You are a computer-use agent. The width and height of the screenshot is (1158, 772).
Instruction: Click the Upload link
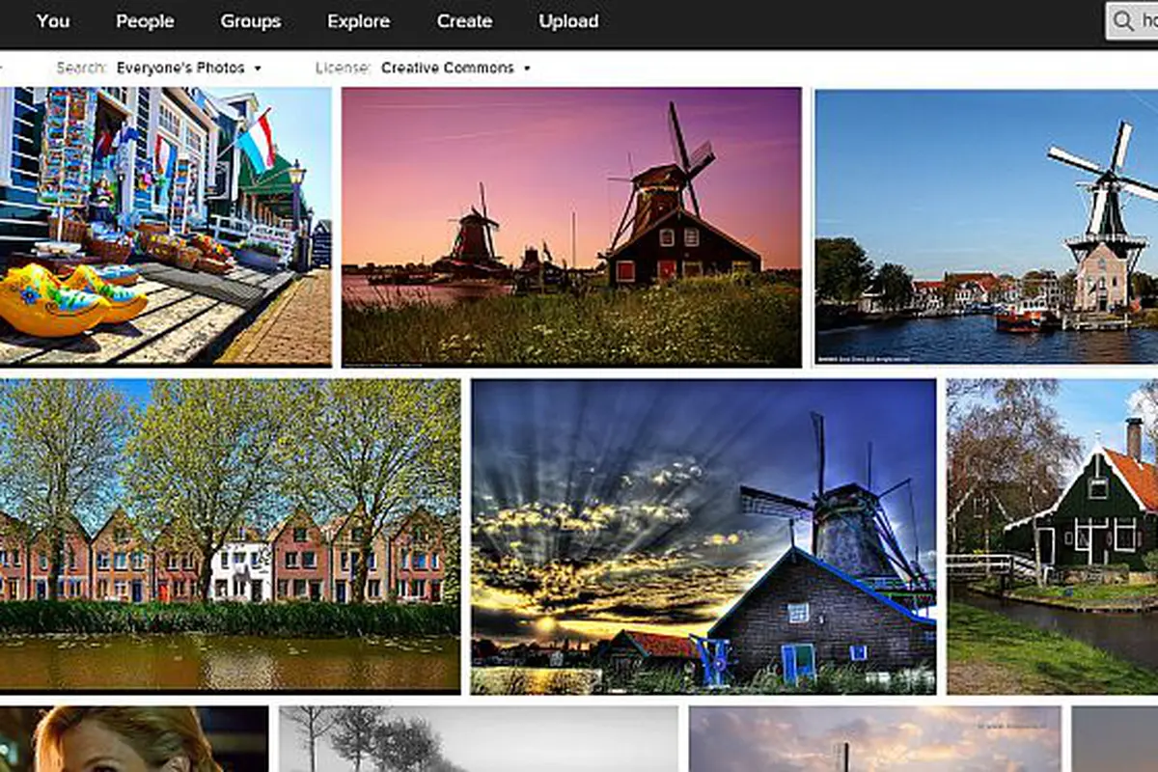tap(568, 21)
